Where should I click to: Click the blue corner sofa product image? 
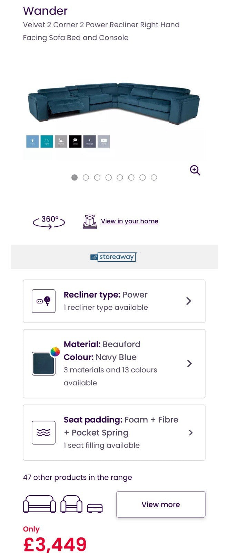click(x=114, y=103)
